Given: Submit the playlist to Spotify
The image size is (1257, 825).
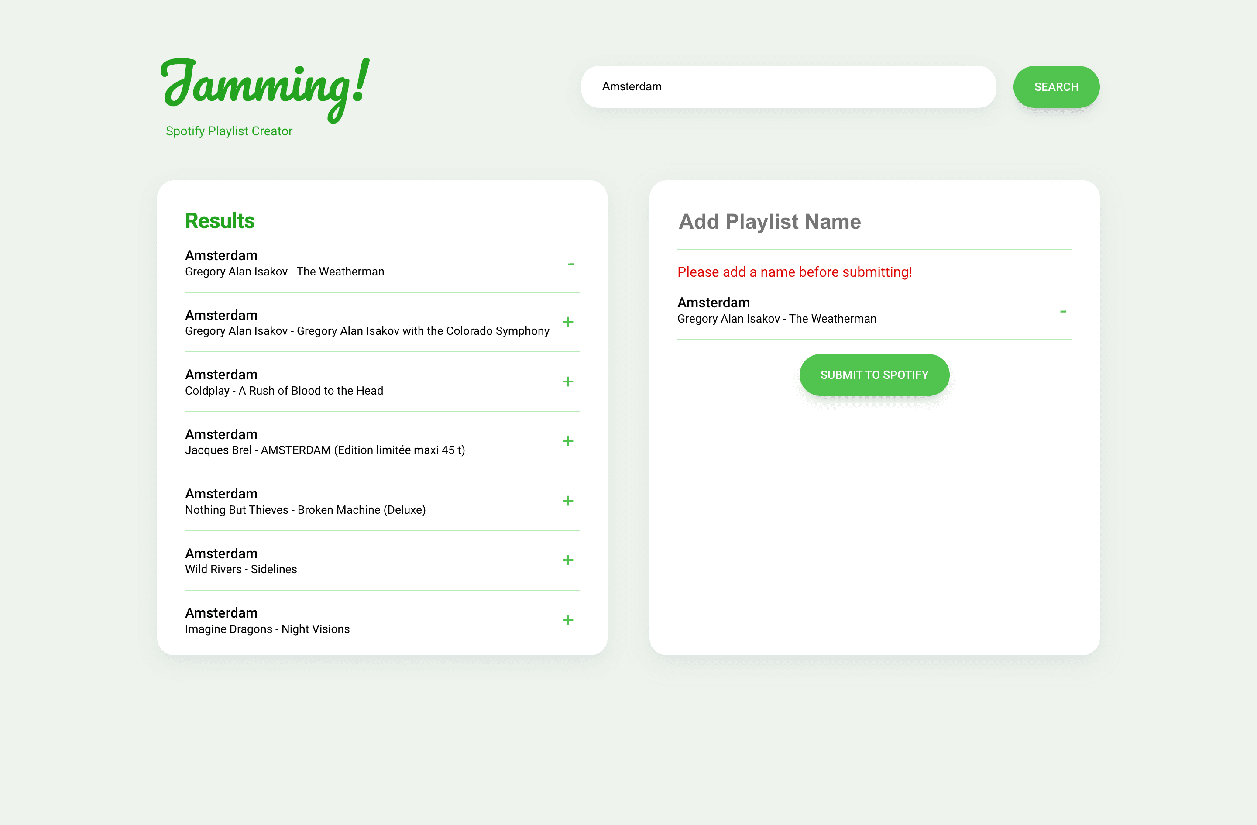Looking at the screenshot, I should coord(874,375).
